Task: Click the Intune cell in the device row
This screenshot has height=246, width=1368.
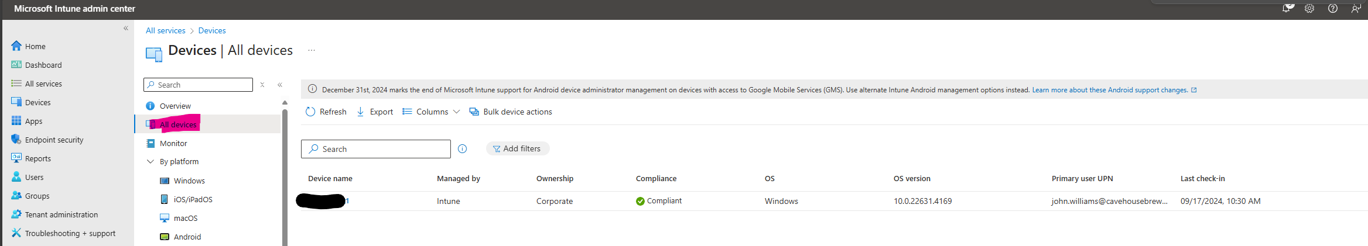Action: coord(449,201)
